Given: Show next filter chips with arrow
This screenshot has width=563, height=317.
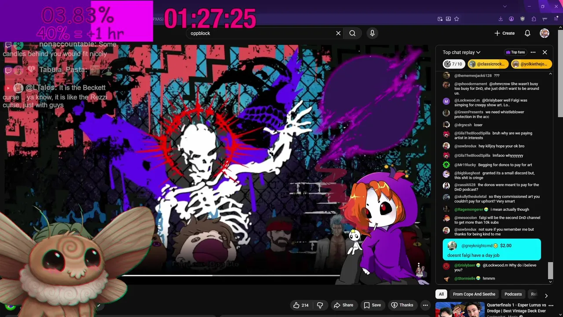Looking at the screenshot, I should pos(546,296).
